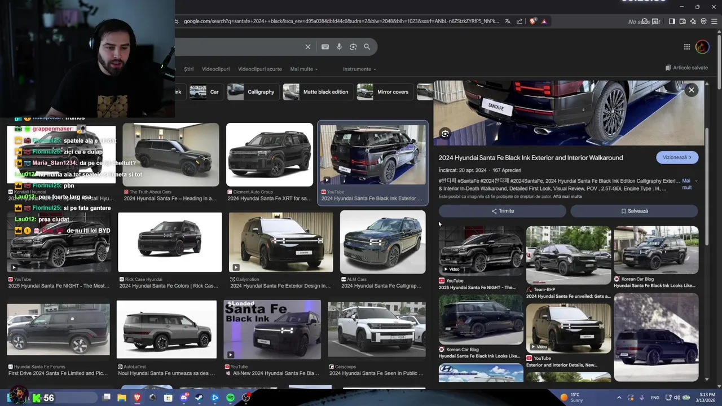Click the share icon in address bar
This screenshot has width=722, height=406.
tap(520, 21)
